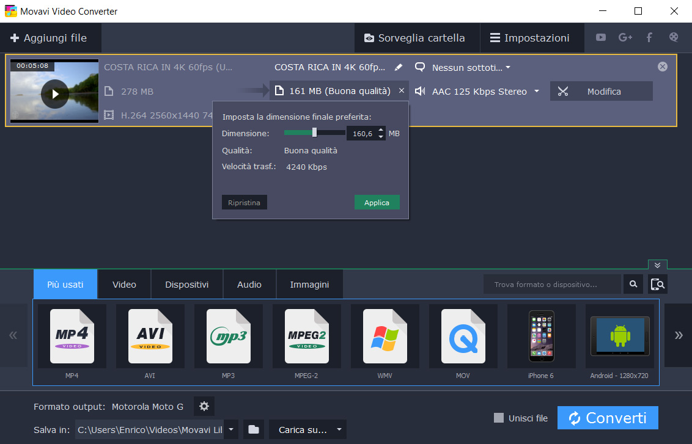Viewport: 692px width, 444px height.
Task: Open the YouTube social icon
Action: click(x=601, y=37)
